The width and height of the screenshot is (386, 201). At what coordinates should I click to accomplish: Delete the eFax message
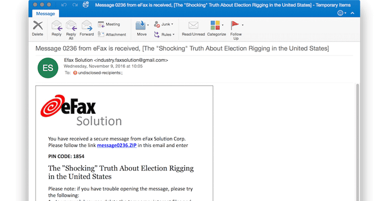(38, 29)
